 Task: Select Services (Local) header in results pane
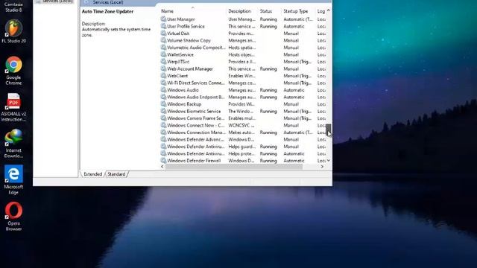point(108,2)
